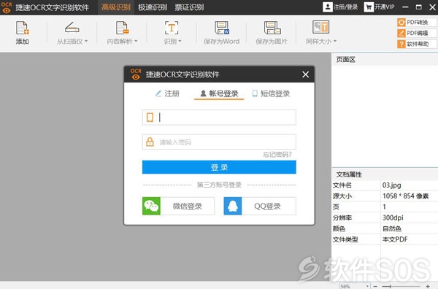This screenshot has height=289, width=438.
Task: Click the 请输入密码 password field
Action: click(x=219, y=142)
